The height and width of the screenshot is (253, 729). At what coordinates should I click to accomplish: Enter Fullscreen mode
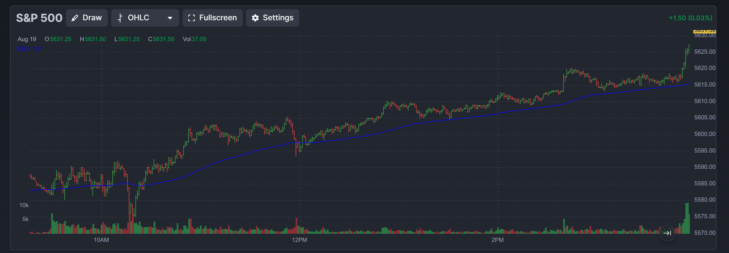click(x=212, y=18)
